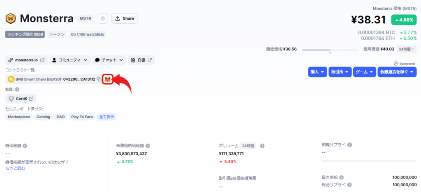Open the monsterra.io website link
This screenshot has width=421, height=194.
26,60
